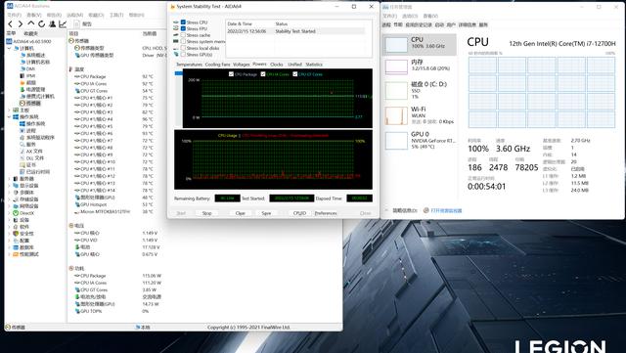The height and width of the screenshot is (353, 626).
Task: Expand the 主板 (Motherboard) tree branch
Action: (9, 110)
